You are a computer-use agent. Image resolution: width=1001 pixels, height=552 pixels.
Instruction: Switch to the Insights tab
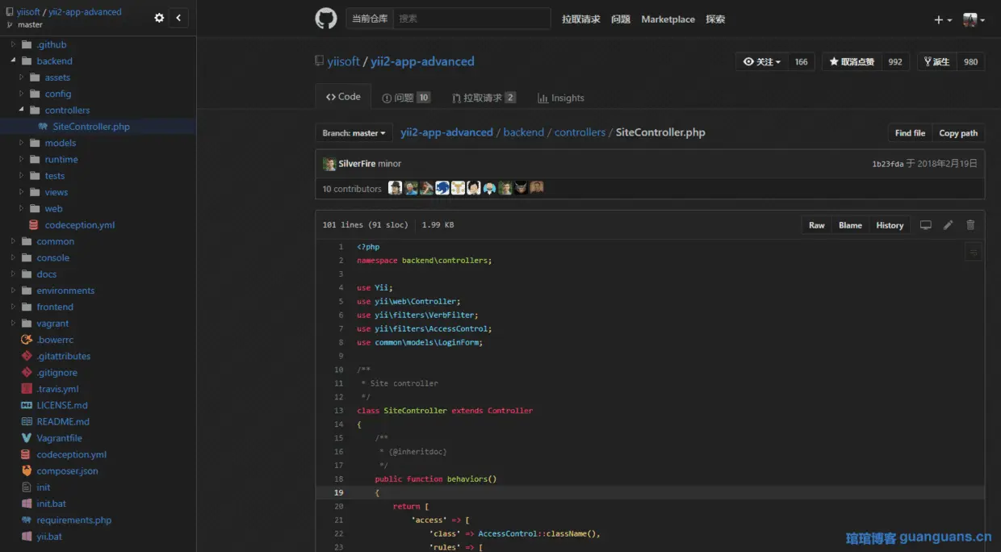[561, 98]
